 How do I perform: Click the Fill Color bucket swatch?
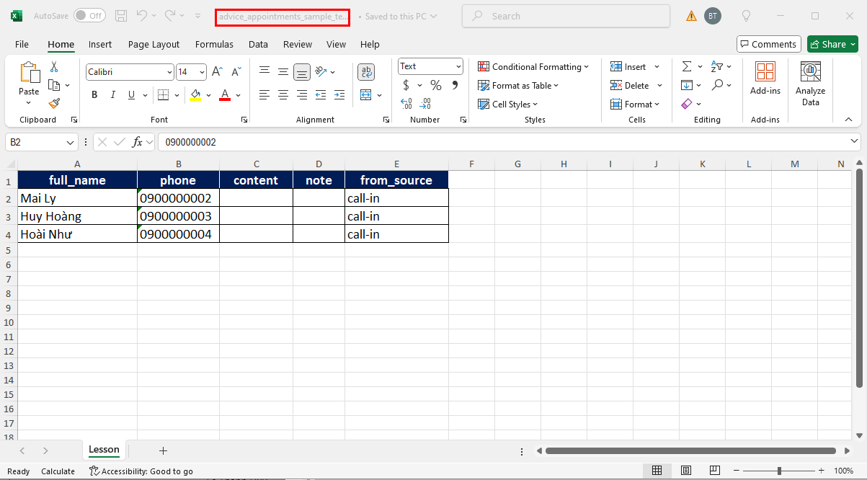tap(195, 95)
